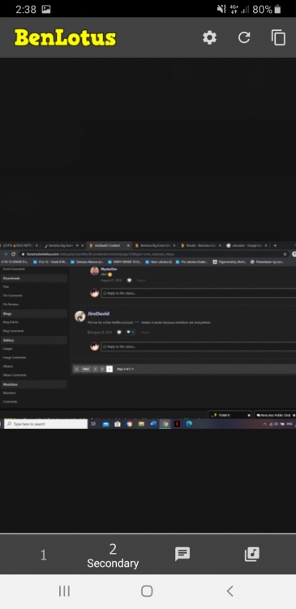Viewport: 296px width, 609px height.
Task: Switch to tab 1 in bottom bar
Action: [x=44, y=555]
